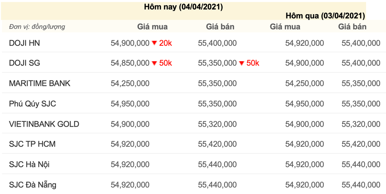Select the Hôm qua (03/04/2021) header
Image resolution: width=386 pixels, height=194 pixels.
325,16
